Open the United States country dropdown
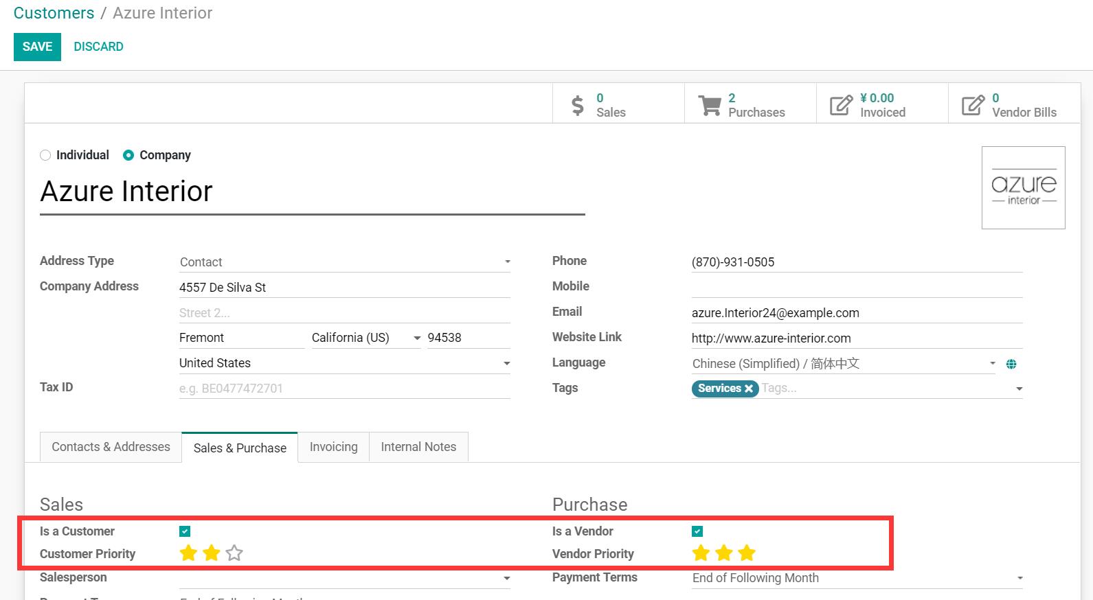Image resolution: width=1093 pixels, height=600 pixels. click(x=344, y=363)
